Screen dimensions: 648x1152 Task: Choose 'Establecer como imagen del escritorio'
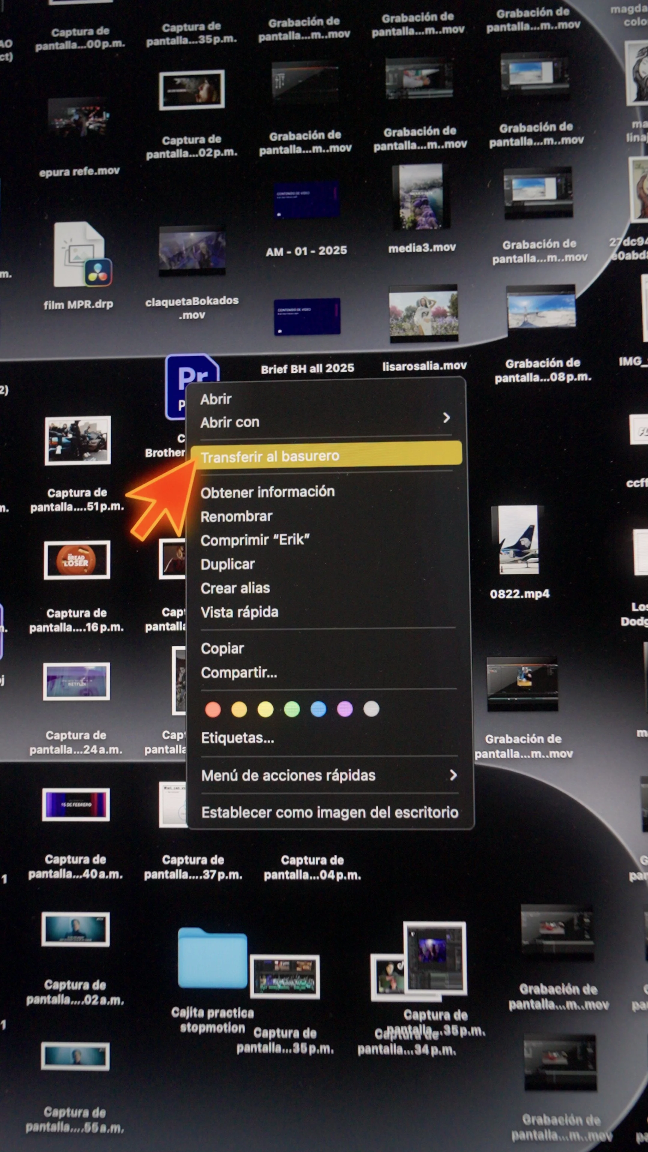(x=330, y=812)
